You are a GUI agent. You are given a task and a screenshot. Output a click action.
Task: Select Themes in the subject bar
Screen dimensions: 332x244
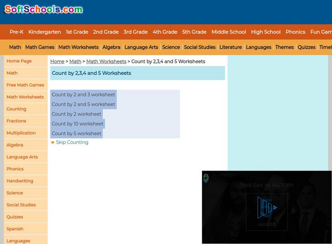[x=284, y=47]
